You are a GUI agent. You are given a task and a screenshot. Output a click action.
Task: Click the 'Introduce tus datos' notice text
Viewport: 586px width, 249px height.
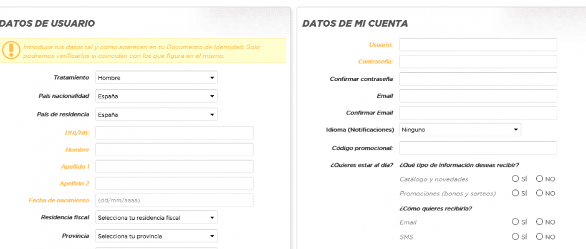pos(142,52)
